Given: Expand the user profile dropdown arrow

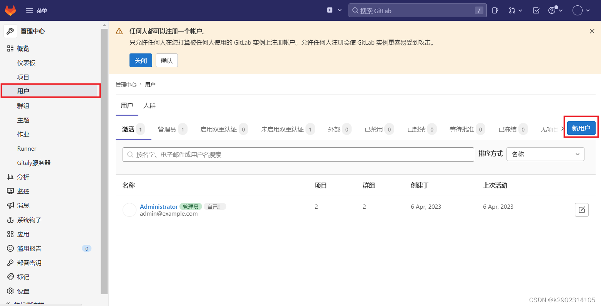Looking at the screenshot, I should [588, 10].
